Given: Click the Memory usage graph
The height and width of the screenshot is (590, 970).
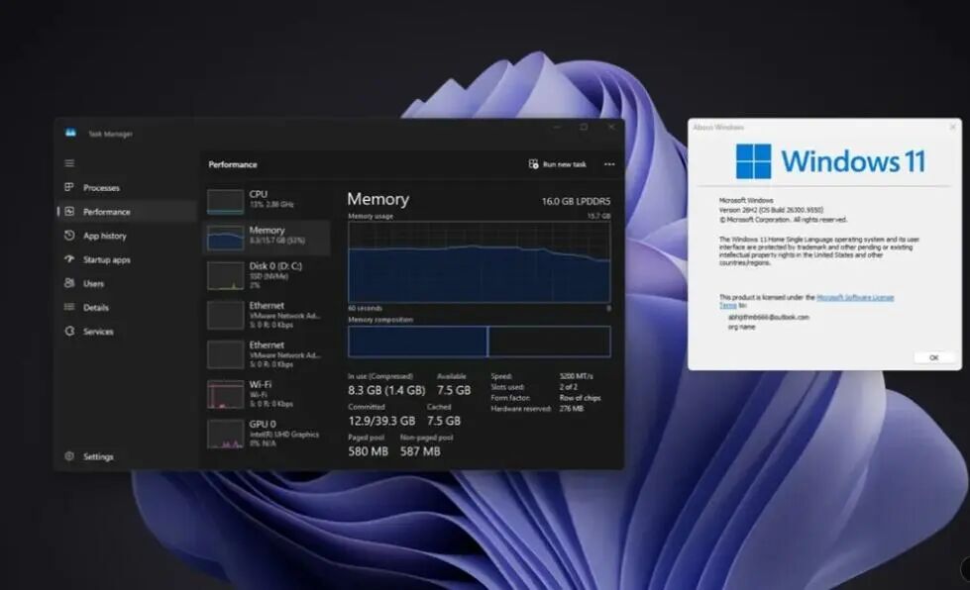Looking at the screenshot, I should point(480,262).
